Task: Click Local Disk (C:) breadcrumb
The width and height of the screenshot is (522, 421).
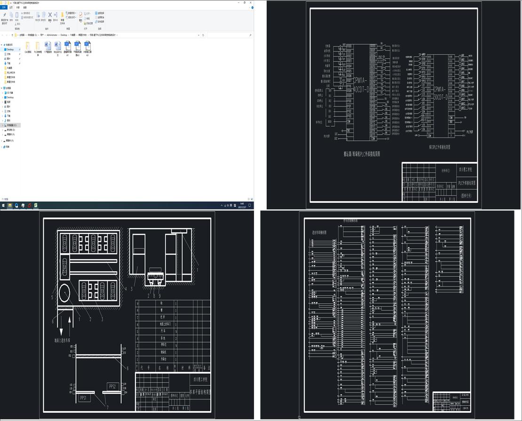Action: [32, 35]
